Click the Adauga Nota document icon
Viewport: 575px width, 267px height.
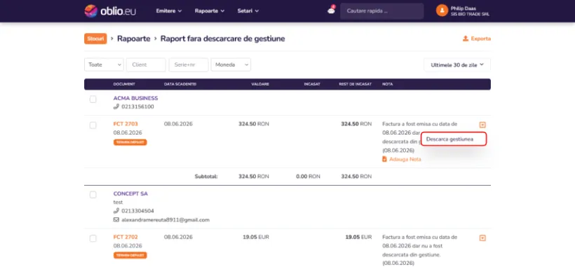tap(384, 159)
